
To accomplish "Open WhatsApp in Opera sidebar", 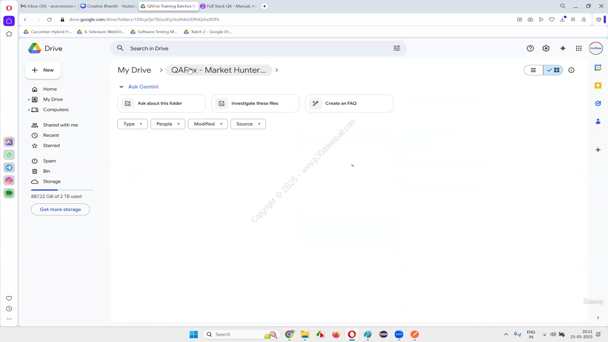I will tap(9, 155).
